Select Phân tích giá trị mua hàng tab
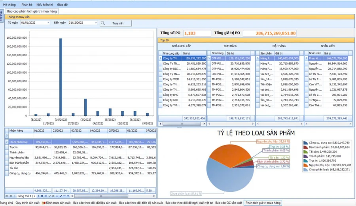 [263, 203]
